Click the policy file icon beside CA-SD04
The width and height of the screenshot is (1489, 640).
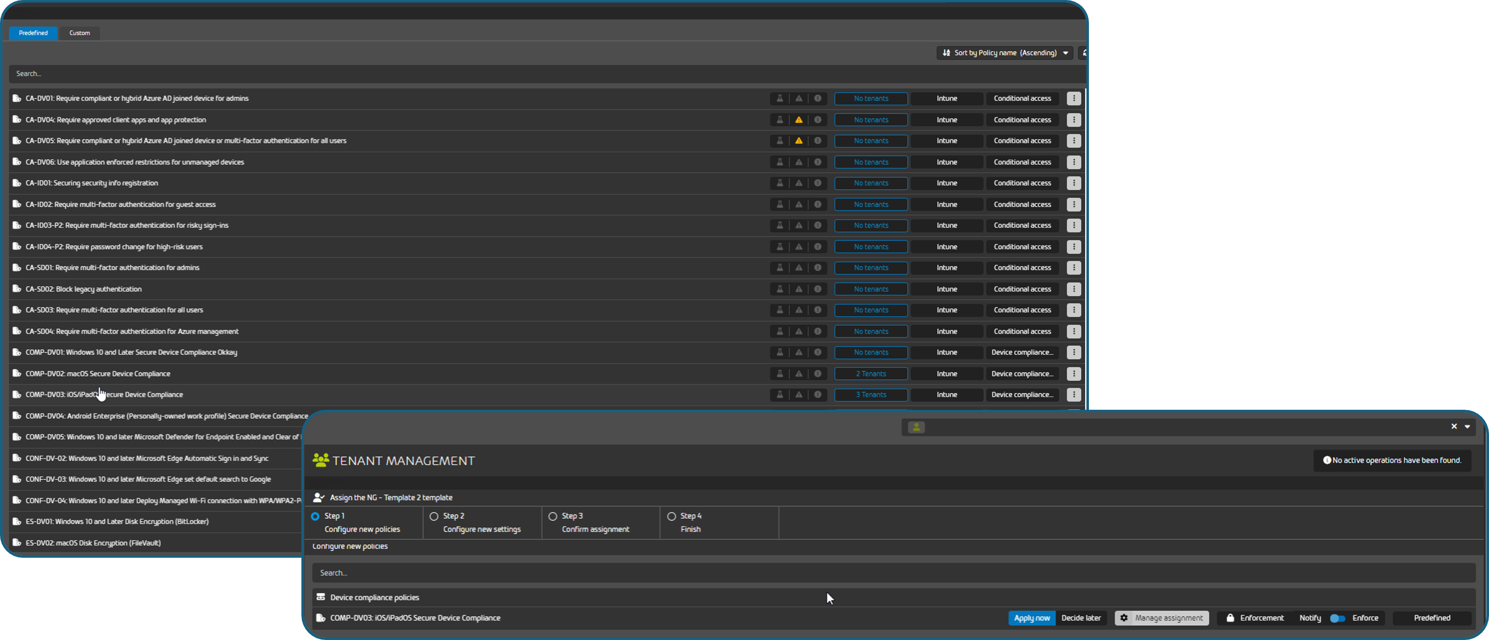[17, 331]
